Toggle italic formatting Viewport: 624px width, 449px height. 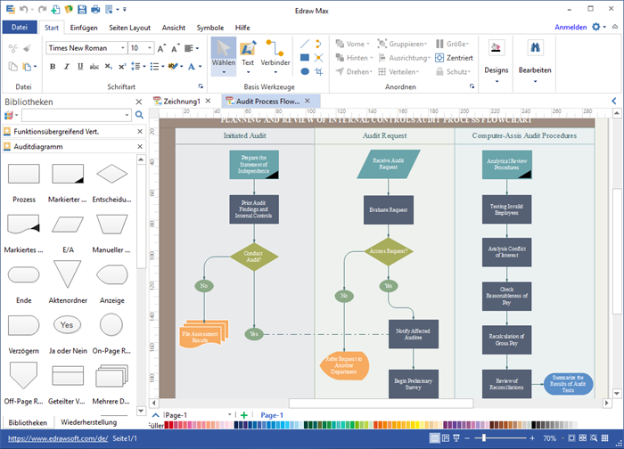click(67, 67)
